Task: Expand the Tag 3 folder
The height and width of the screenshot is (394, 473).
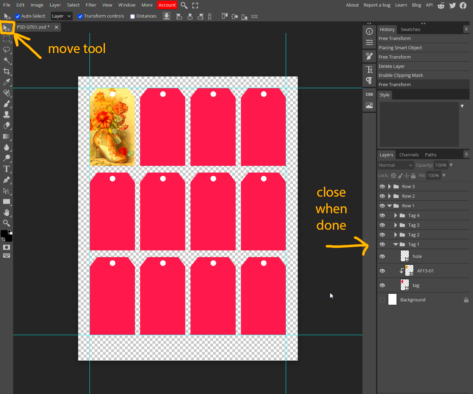Action: pos(396,225)
